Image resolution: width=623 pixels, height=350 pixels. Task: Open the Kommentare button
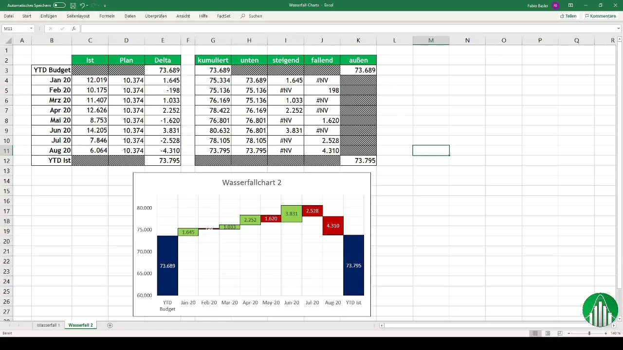[600, 16]
